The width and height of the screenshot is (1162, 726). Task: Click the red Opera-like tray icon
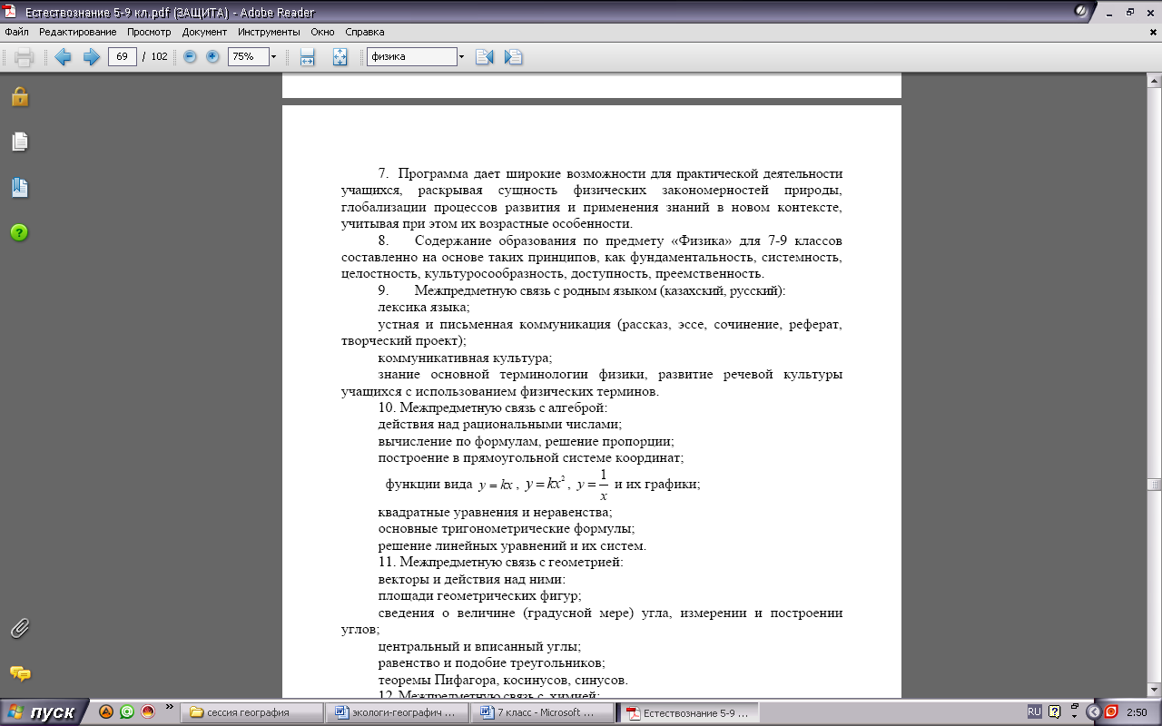tap(1109, 712)
